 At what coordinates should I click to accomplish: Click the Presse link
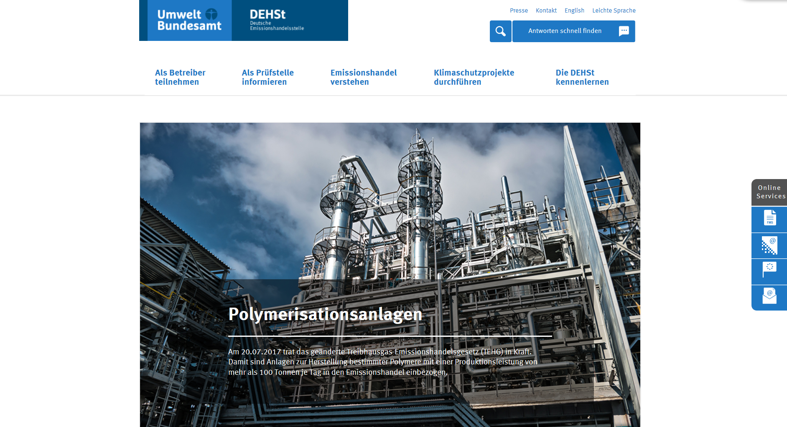pyautogui.click(x=519, y=10)
